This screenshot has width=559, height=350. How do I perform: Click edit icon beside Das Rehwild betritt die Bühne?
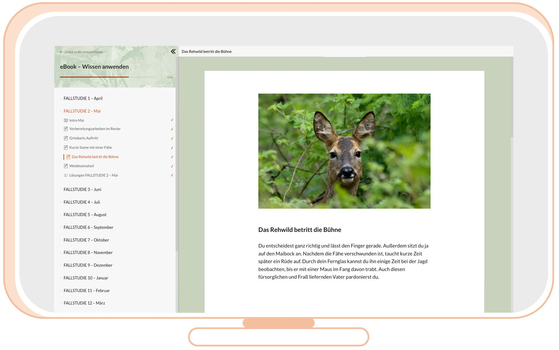click(68, 157)
